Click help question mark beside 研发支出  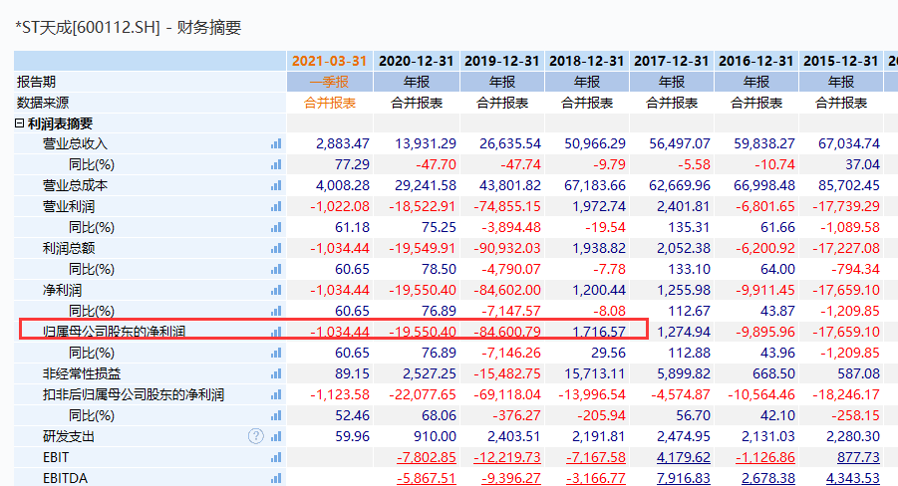(256, 436)
